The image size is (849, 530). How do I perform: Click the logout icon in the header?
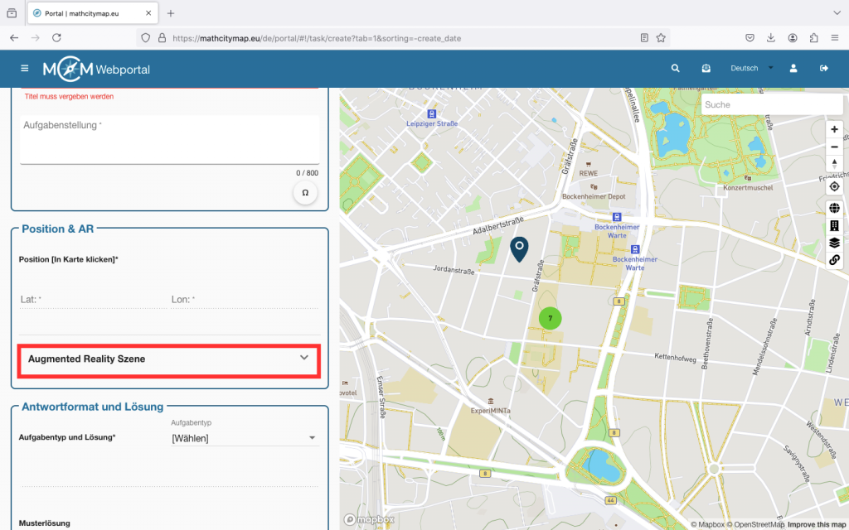(824, 69)
